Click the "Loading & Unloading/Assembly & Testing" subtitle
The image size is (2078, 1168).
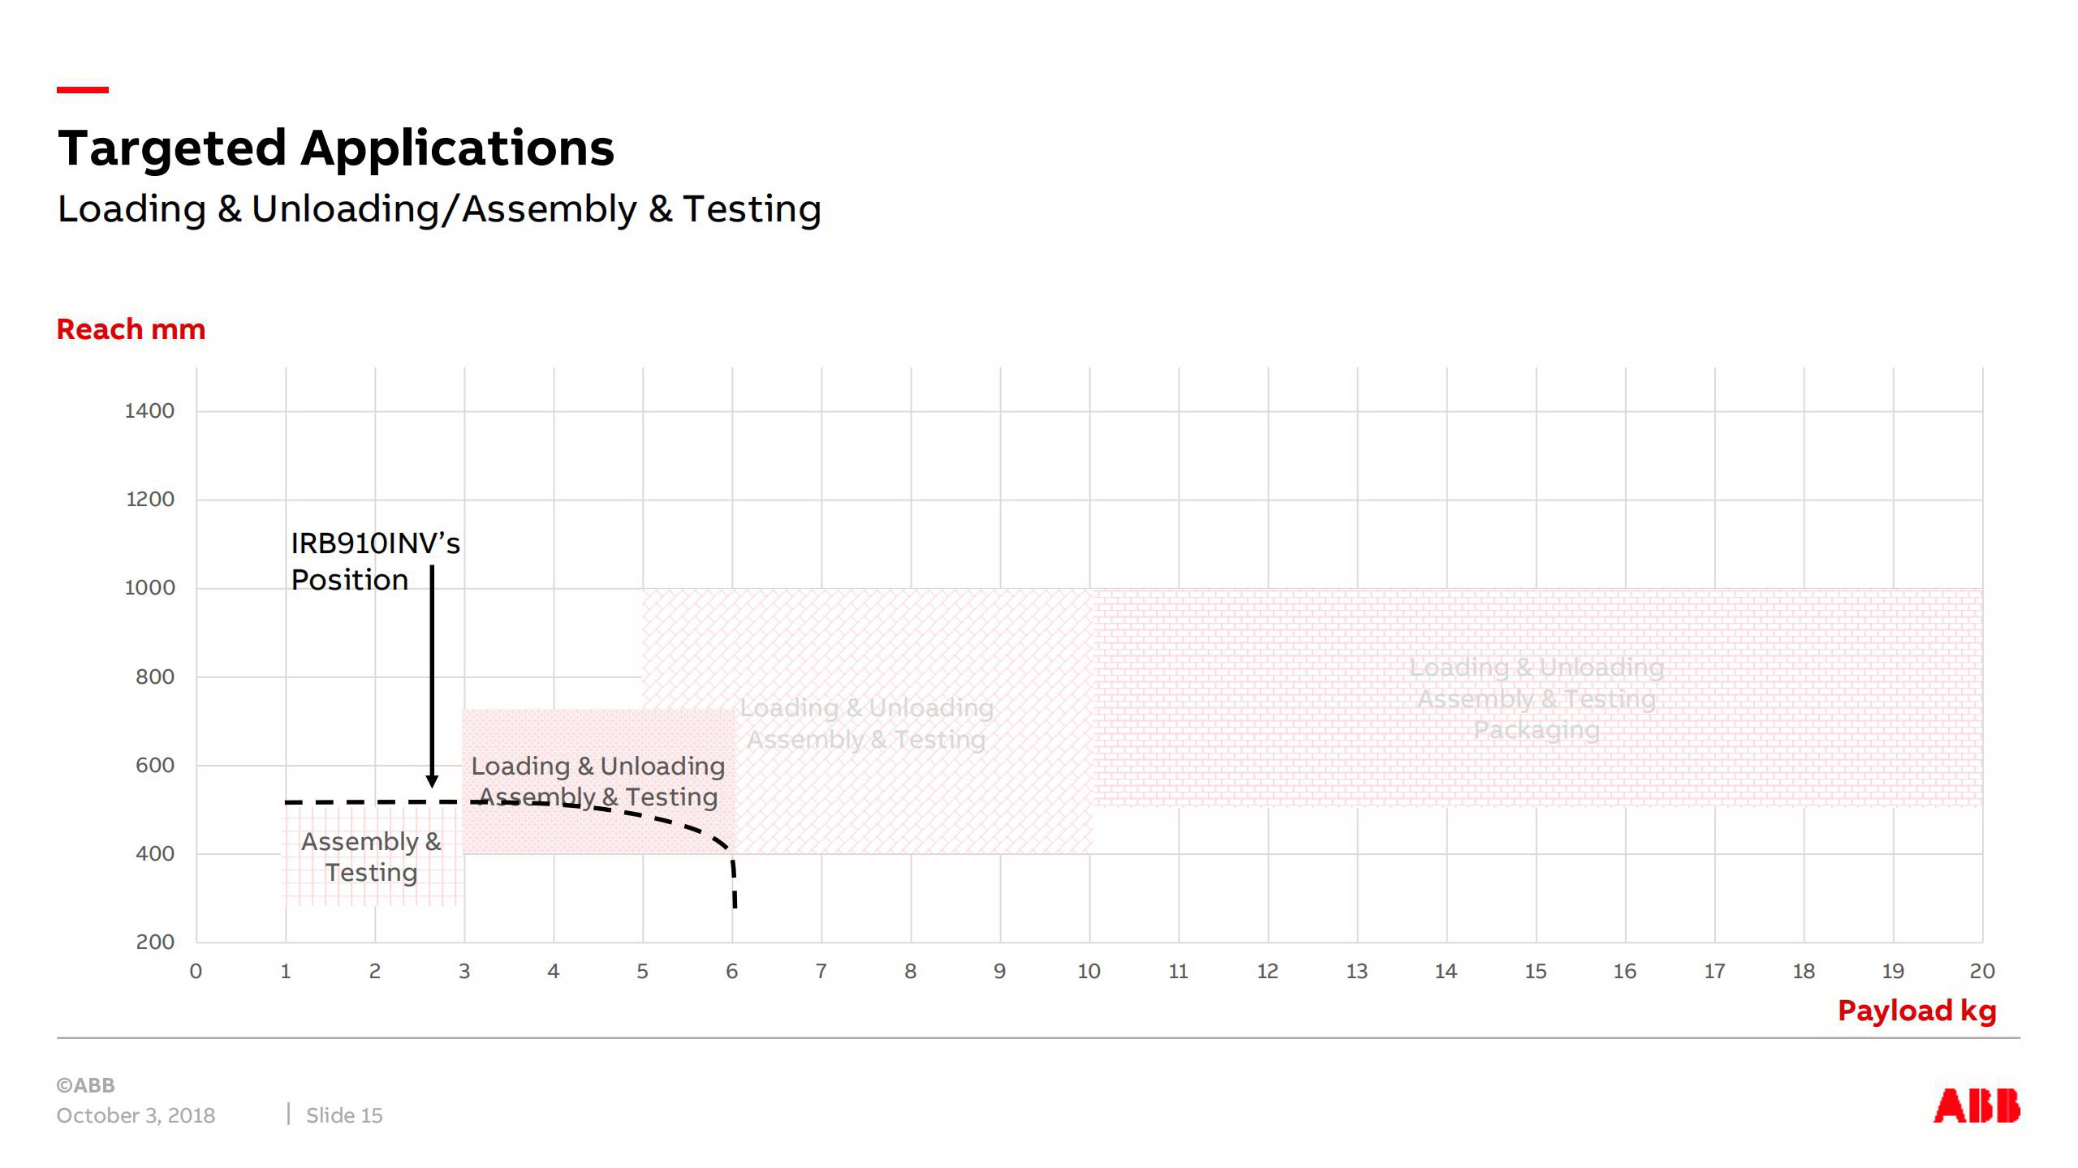tap(439, 209)
